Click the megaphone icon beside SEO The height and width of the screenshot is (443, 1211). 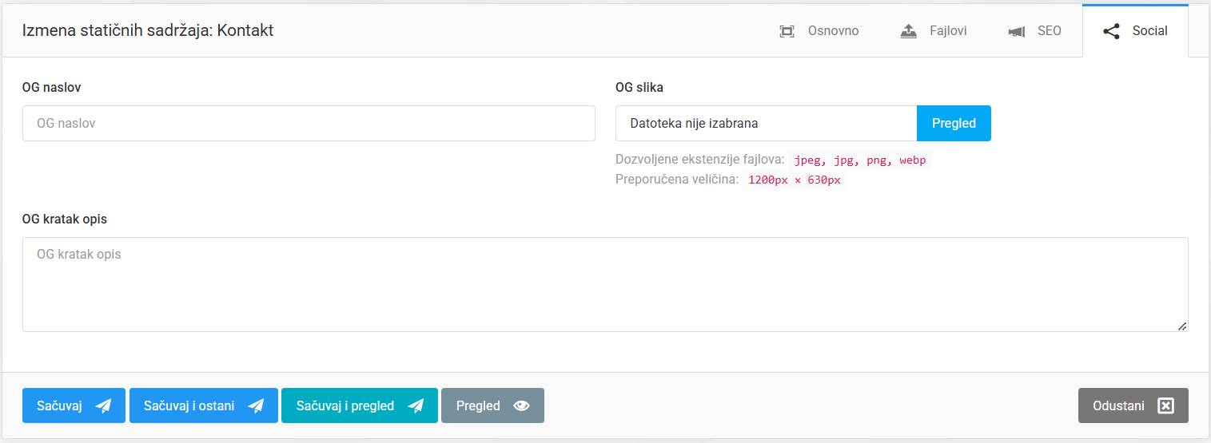(x=1017, y=32)
